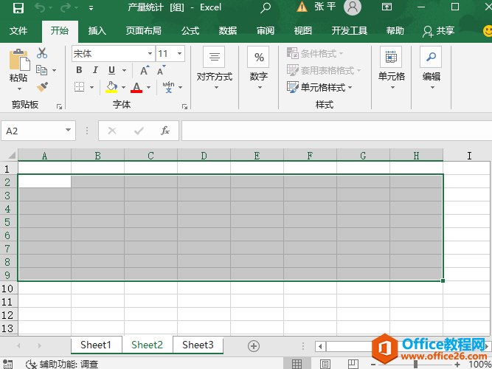Open the 宋体 font name dropdown
The width and height of the screenshot is (492, 369).
click(x=150, y=54)
